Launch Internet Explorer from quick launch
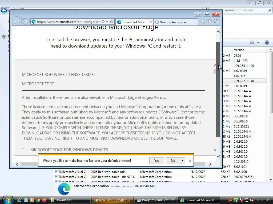 point(19,200)
